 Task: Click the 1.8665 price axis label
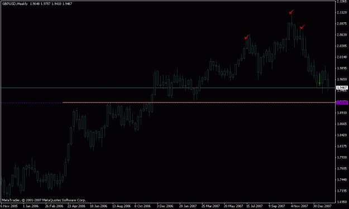[342, 124]
